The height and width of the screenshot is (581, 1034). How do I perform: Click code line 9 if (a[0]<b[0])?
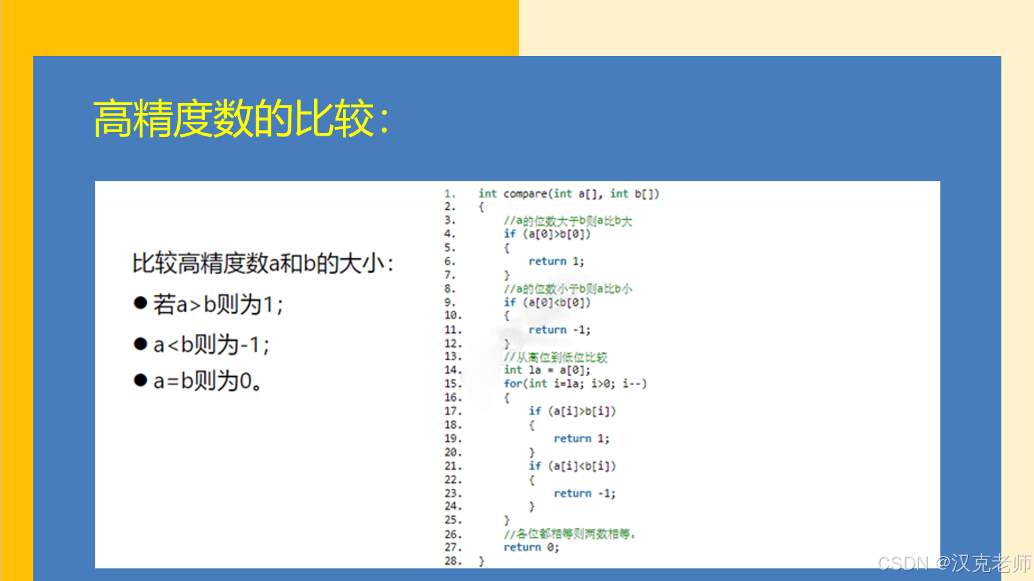click(547, 303)
